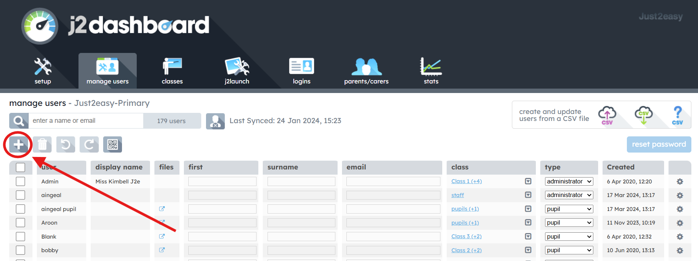
Task: Open settings gear for bobby row
Action: coord(680,250)
